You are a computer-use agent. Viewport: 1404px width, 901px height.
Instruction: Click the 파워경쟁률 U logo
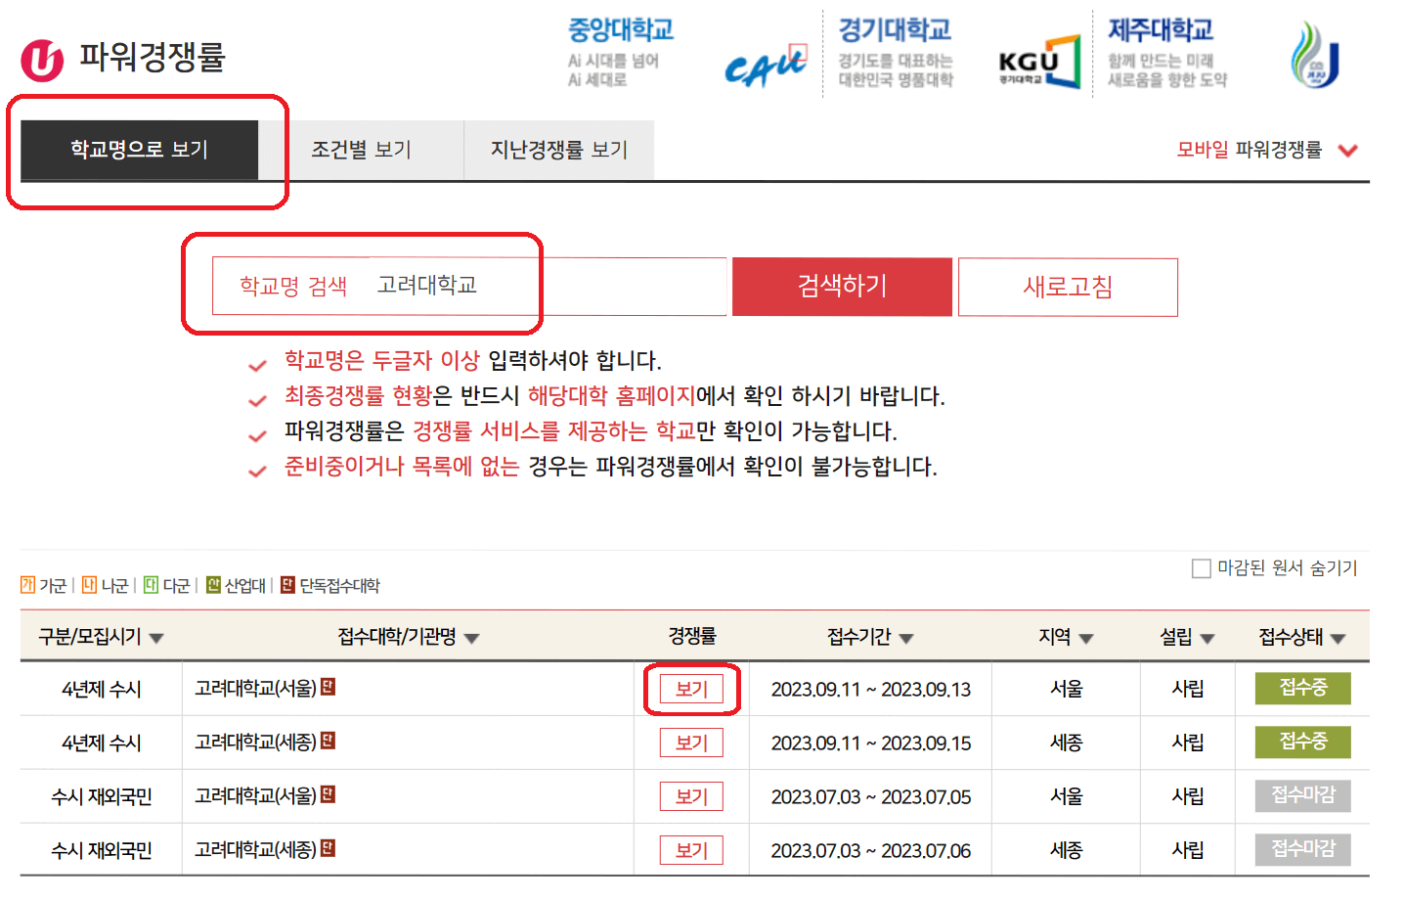[41, 57]
